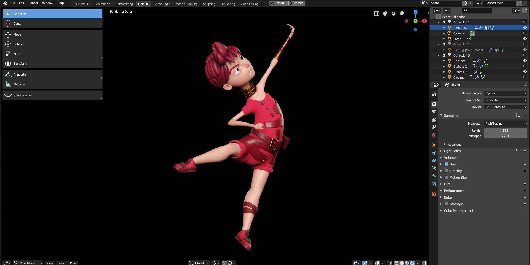Open the Texture properties checker tab icon
Image resolution: width=530 pixels, height=265 pixels.
[x=434, y=194]
